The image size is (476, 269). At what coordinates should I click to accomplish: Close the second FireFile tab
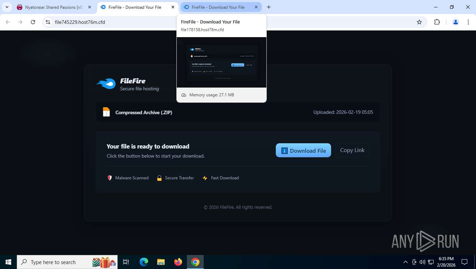[256, 7]
